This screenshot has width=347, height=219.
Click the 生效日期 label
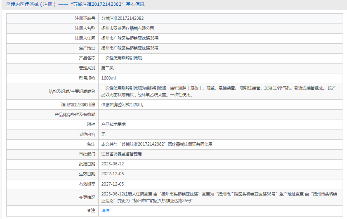click(87, 174)
